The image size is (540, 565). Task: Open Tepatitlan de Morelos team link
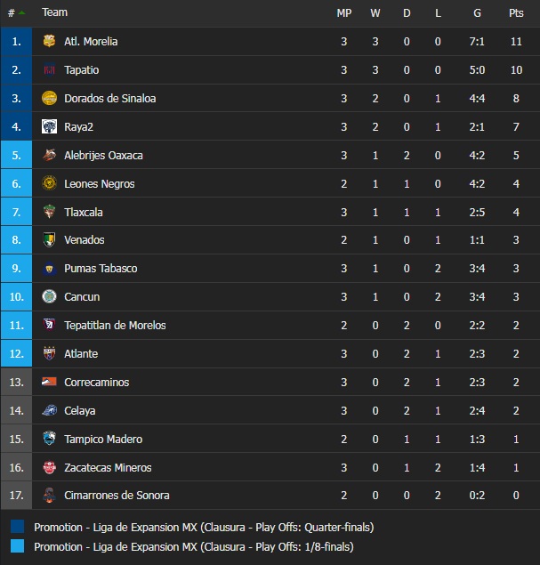[x=115, y=325]
